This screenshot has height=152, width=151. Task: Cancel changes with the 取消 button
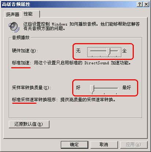tap(104, 145)
